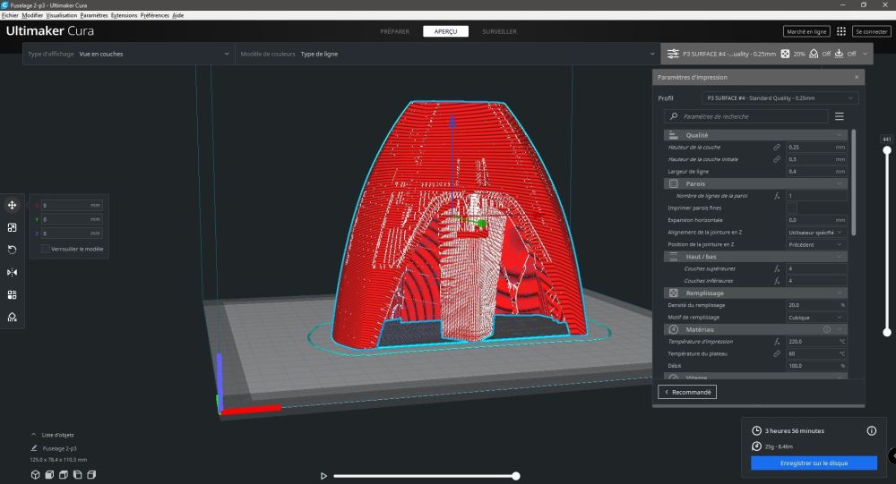
Task: Open the Préférences menu
Action: click(155, 15)
